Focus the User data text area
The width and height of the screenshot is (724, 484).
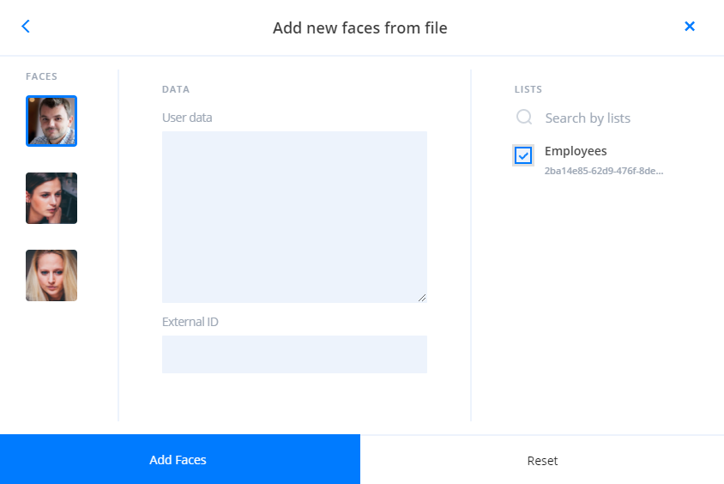[294, 216]
